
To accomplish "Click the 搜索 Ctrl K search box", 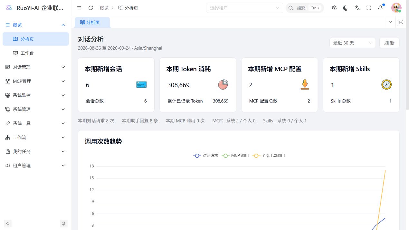I will (305, 8).
